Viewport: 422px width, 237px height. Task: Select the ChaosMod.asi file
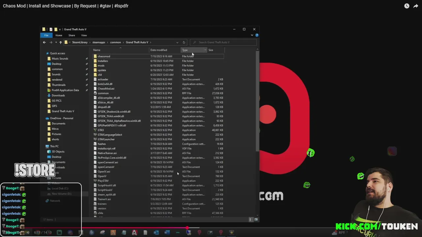pos(106,89)
